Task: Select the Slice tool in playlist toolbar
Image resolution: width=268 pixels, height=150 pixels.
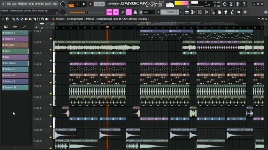Action: pos(34,19)
